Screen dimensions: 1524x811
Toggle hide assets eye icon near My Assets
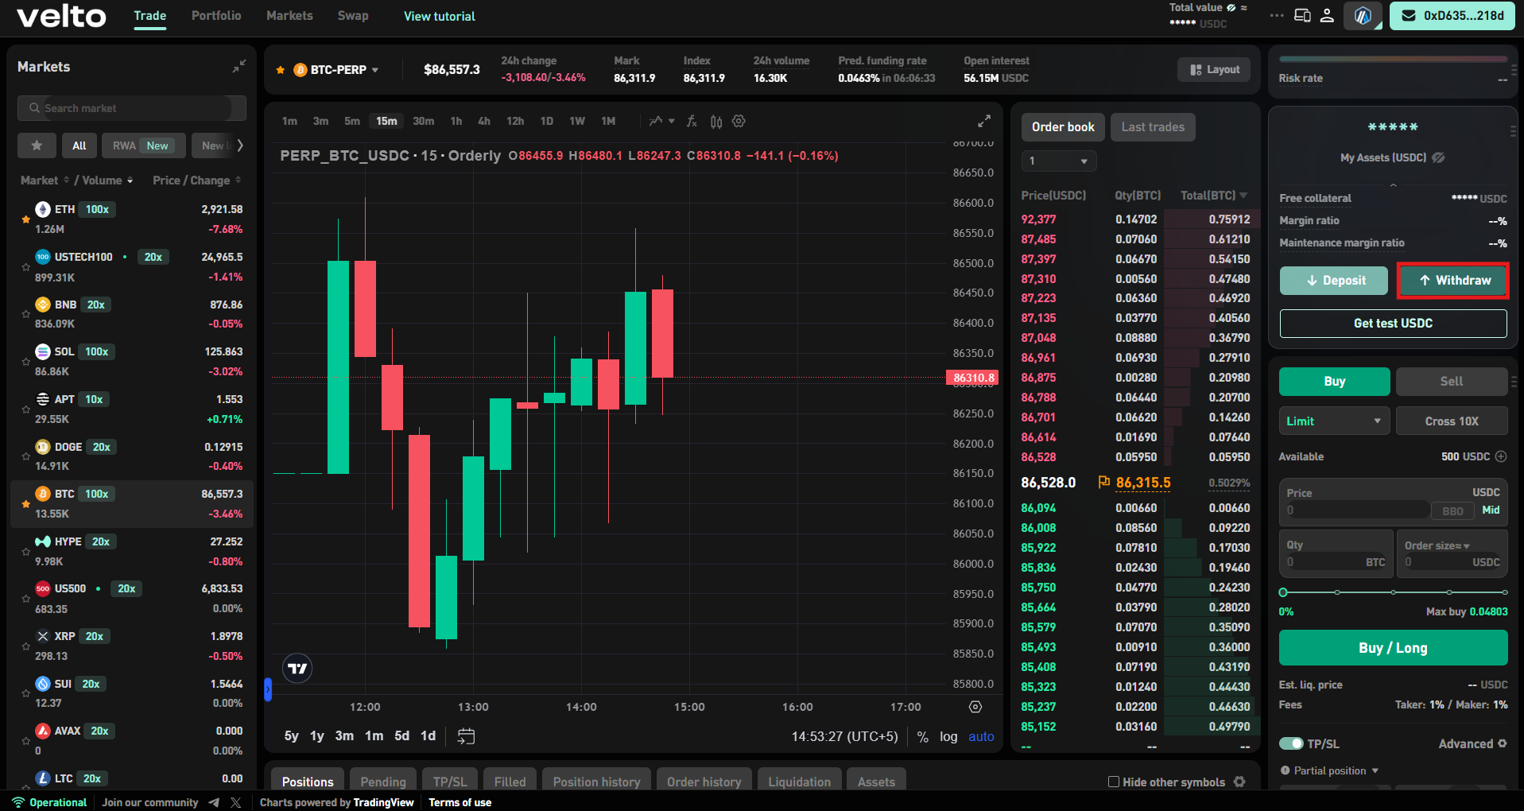[1438, 157]
